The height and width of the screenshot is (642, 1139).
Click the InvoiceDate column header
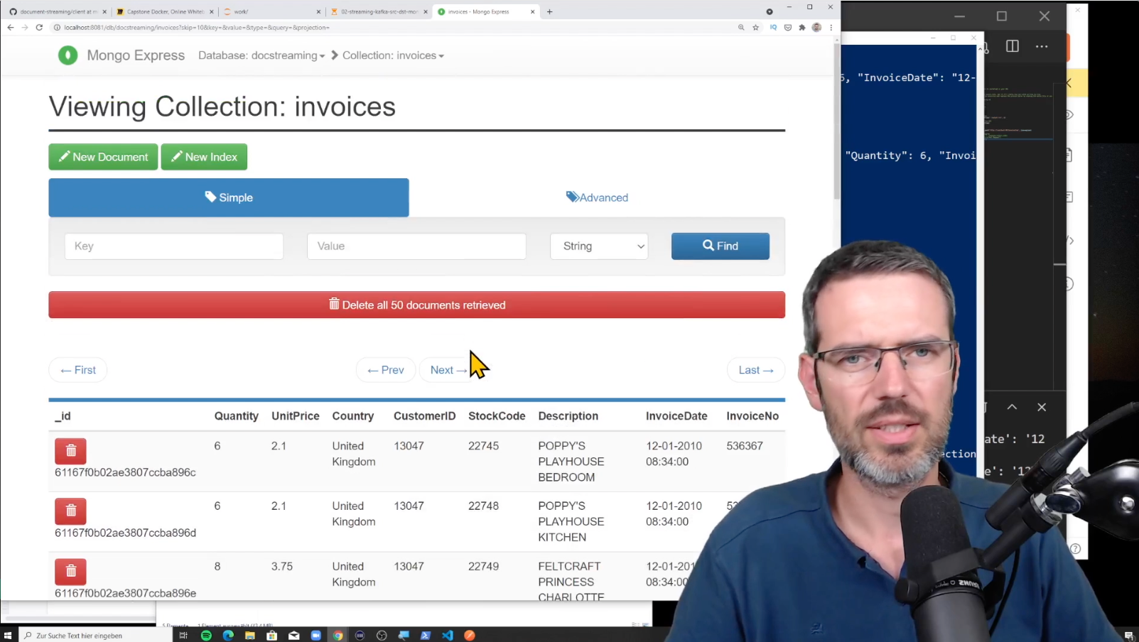coord(676,416)
